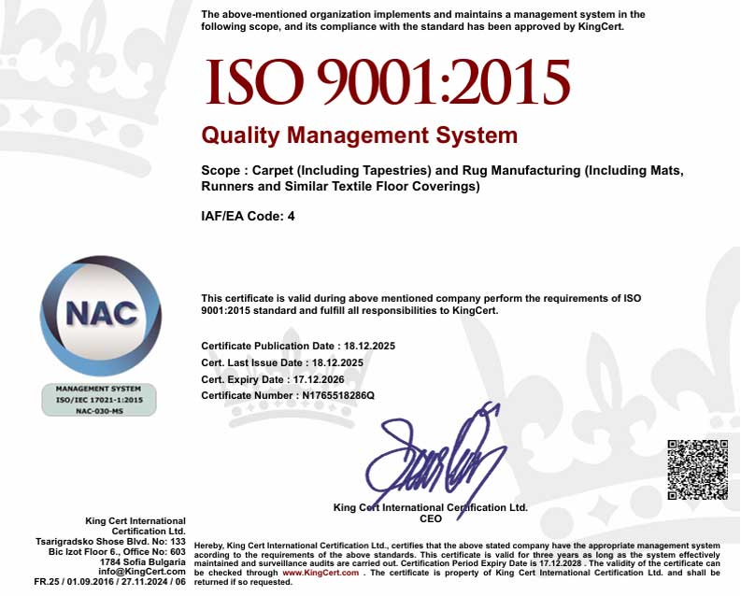Click the ISO/IEC 17021-1:2015 management system badge
The height and width of the screenshot is (596, 741).
[x=98, y=399]
